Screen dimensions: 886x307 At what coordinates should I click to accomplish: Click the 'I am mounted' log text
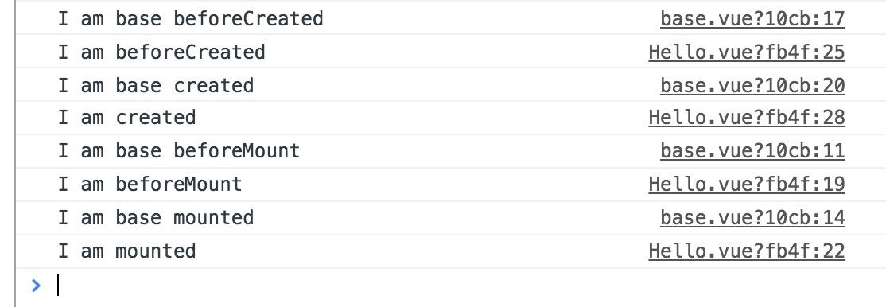tap(127, 251)
